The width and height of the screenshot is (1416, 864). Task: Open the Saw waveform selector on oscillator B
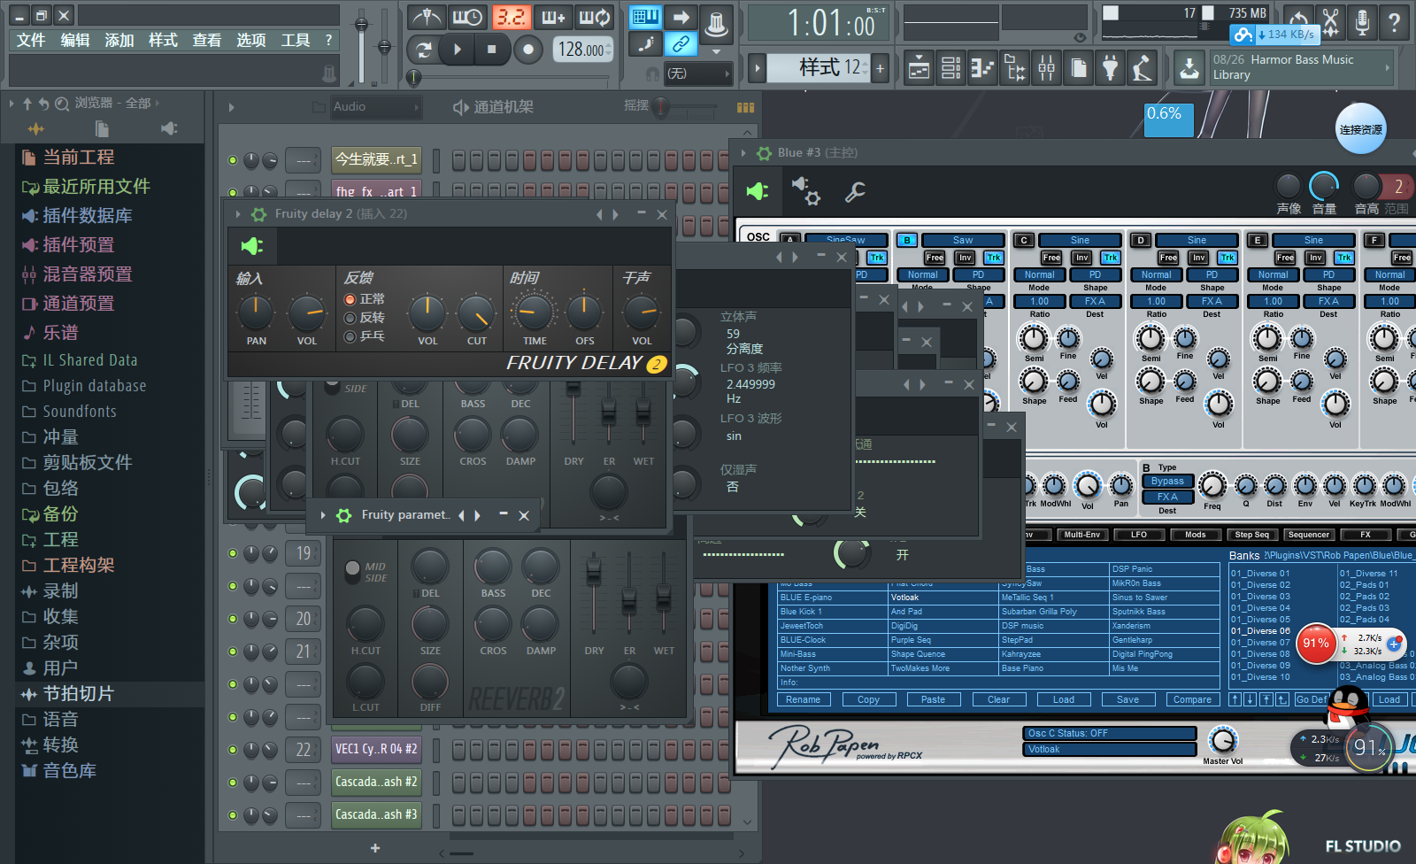(963, 240)
